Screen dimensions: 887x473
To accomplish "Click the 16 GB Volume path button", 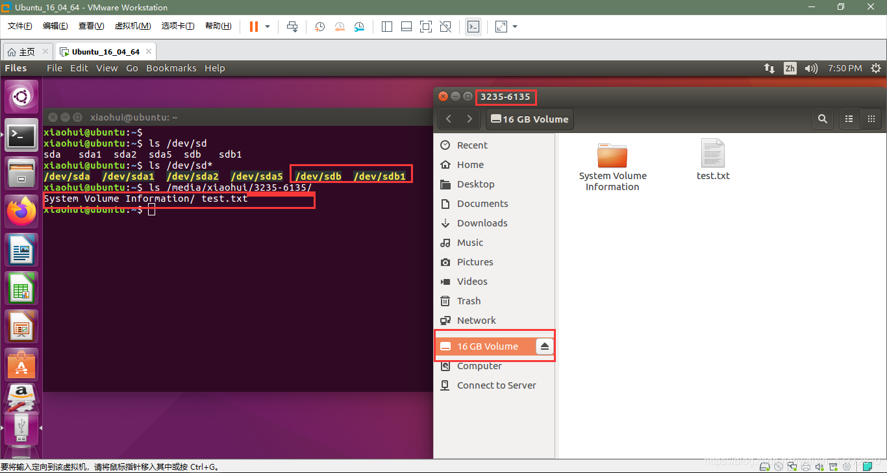I will [529, 119].
